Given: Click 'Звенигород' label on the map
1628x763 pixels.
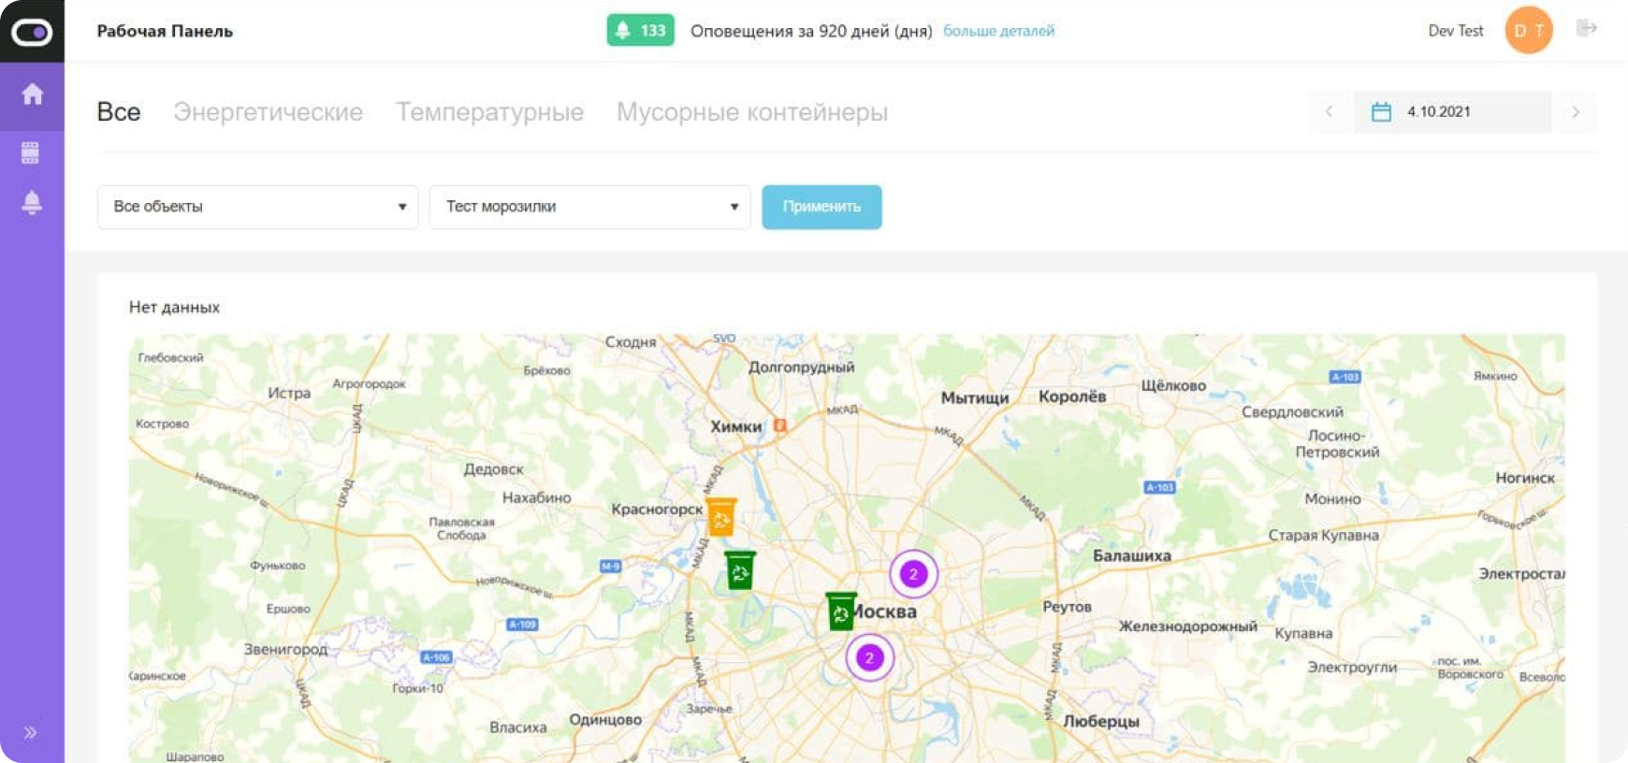Looking at the screenshot, I should coord(285,649).
